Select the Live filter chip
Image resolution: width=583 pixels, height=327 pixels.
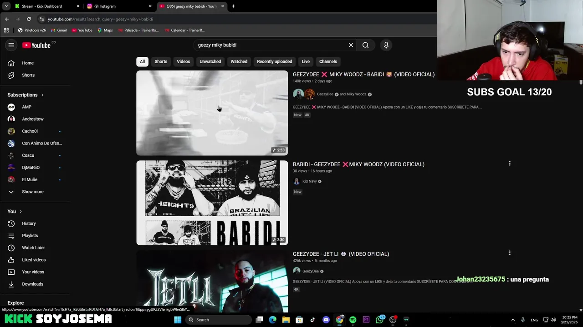pyautogui.click(x=306, y=61)
